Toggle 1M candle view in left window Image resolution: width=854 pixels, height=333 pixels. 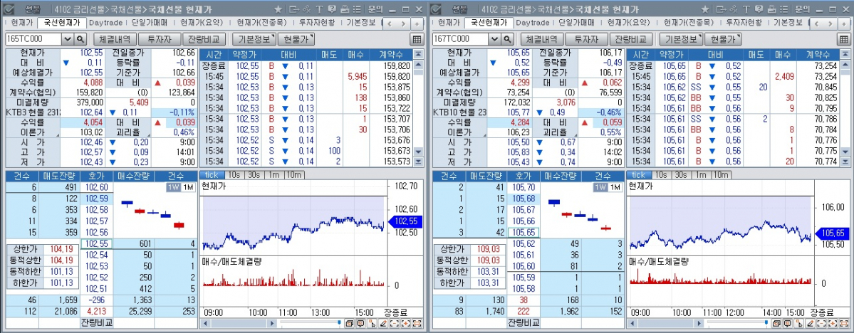pyautogui.click(x=187, y=186)
